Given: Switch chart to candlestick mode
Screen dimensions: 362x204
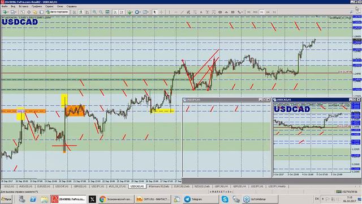Looking at the screenshot, I should click(81, 12).
